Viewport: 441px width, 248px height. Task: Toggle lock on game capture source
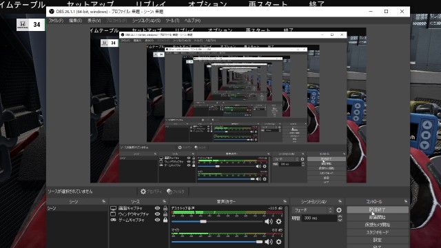coord(165,220)
